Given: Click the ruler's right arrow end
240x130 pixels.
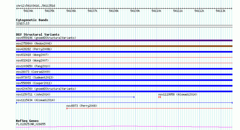Looking at the screenshot, I should 232,8.
